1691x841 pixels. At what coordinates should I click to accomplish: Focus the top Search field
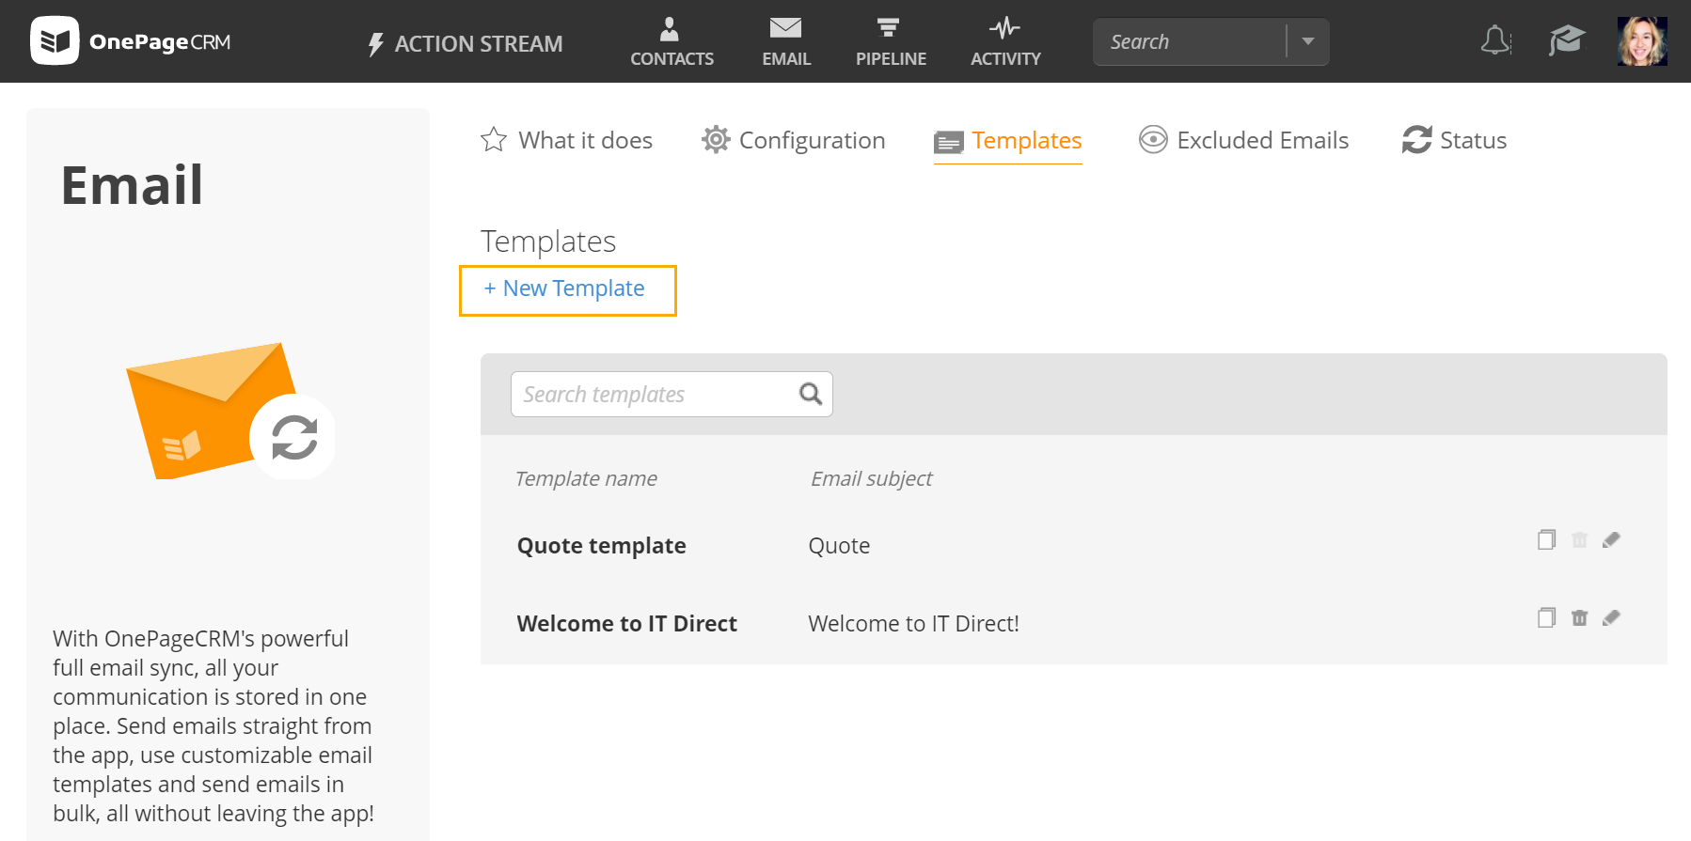[x=1189, y=41]
